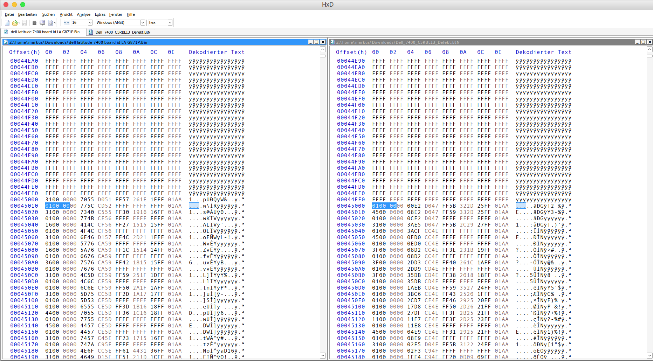Open RAM with the memory chip icon
This screenshot has height=361, width=653.
34,23
